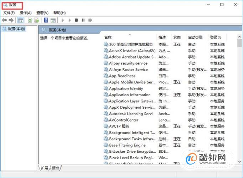The width and height of the screenshot is (243, 178).
Task: Open the 文件(F) menu
Action: (9, 13)
